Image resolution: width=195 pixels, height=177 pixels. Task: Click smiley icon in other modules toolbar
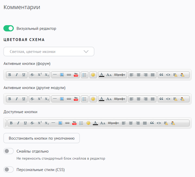[x=93, y=99]
